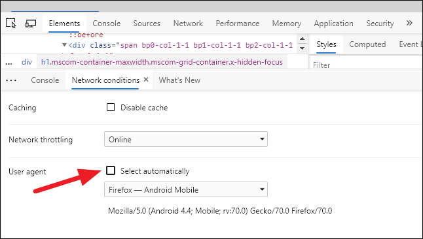Close the Network conditions drawer tab
Screen dimensions: 423x239
click(146, 80)
